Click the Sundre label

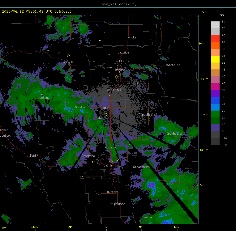pos(80,107)
